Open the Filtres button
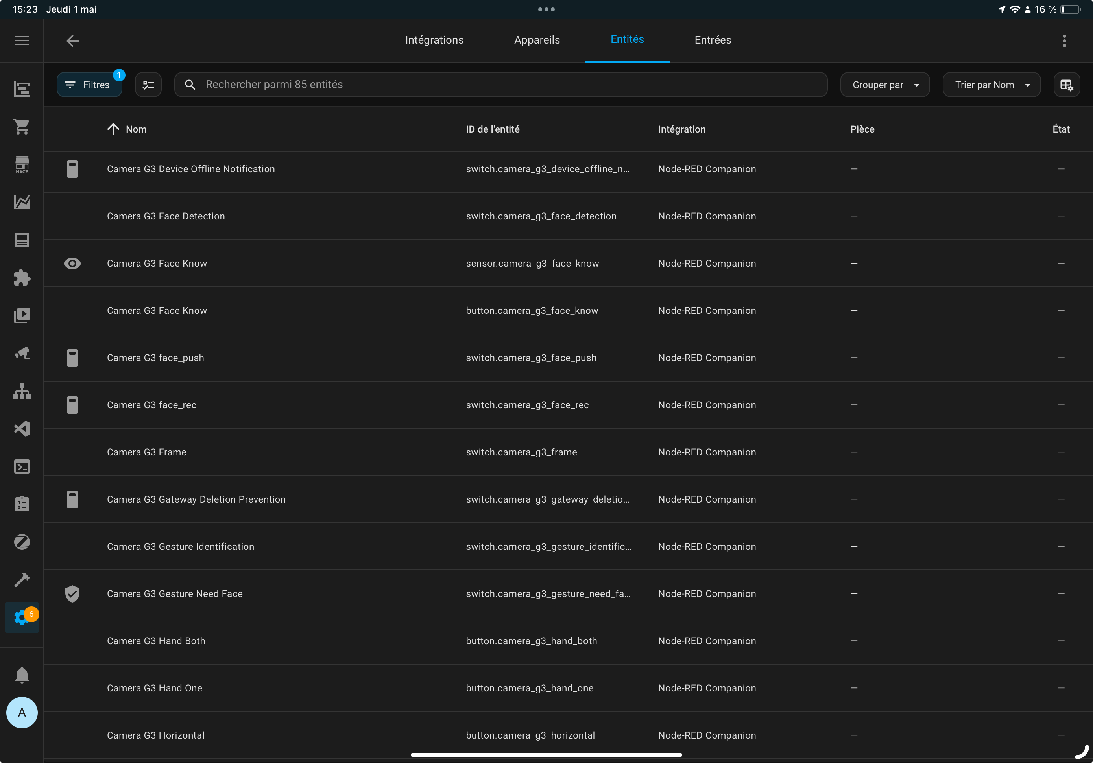The width and height of the screenshot is (1093, 763). (x=89, y=85)
